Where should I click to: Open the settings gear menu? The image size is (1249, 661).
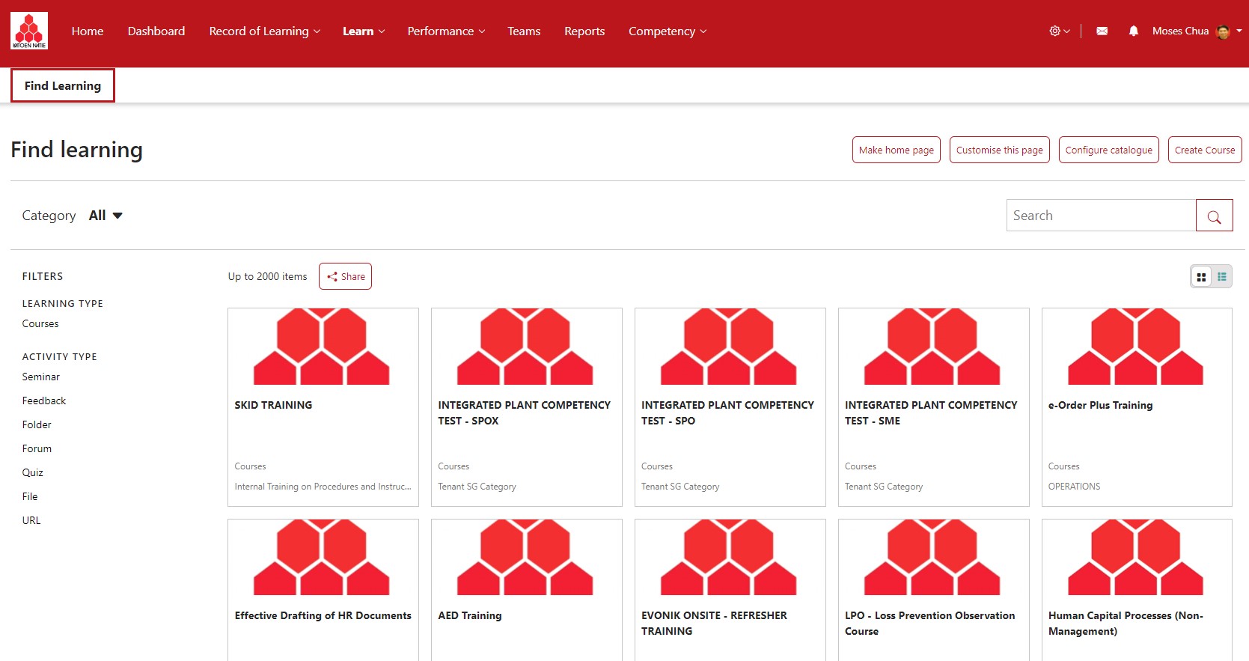coord(1058,31)
